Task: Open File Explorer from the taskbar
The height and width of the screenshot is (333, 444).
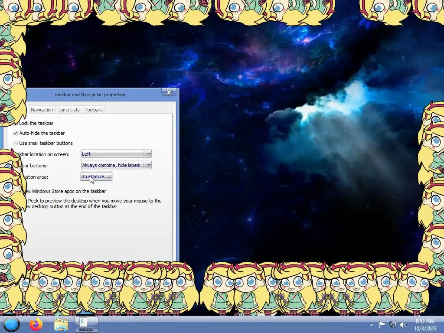Action: coord(61,325)
